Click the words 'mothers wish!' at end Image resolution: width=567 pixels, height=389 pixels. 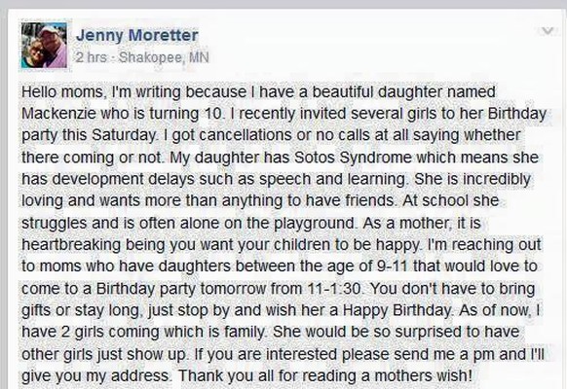click(423, 376)
